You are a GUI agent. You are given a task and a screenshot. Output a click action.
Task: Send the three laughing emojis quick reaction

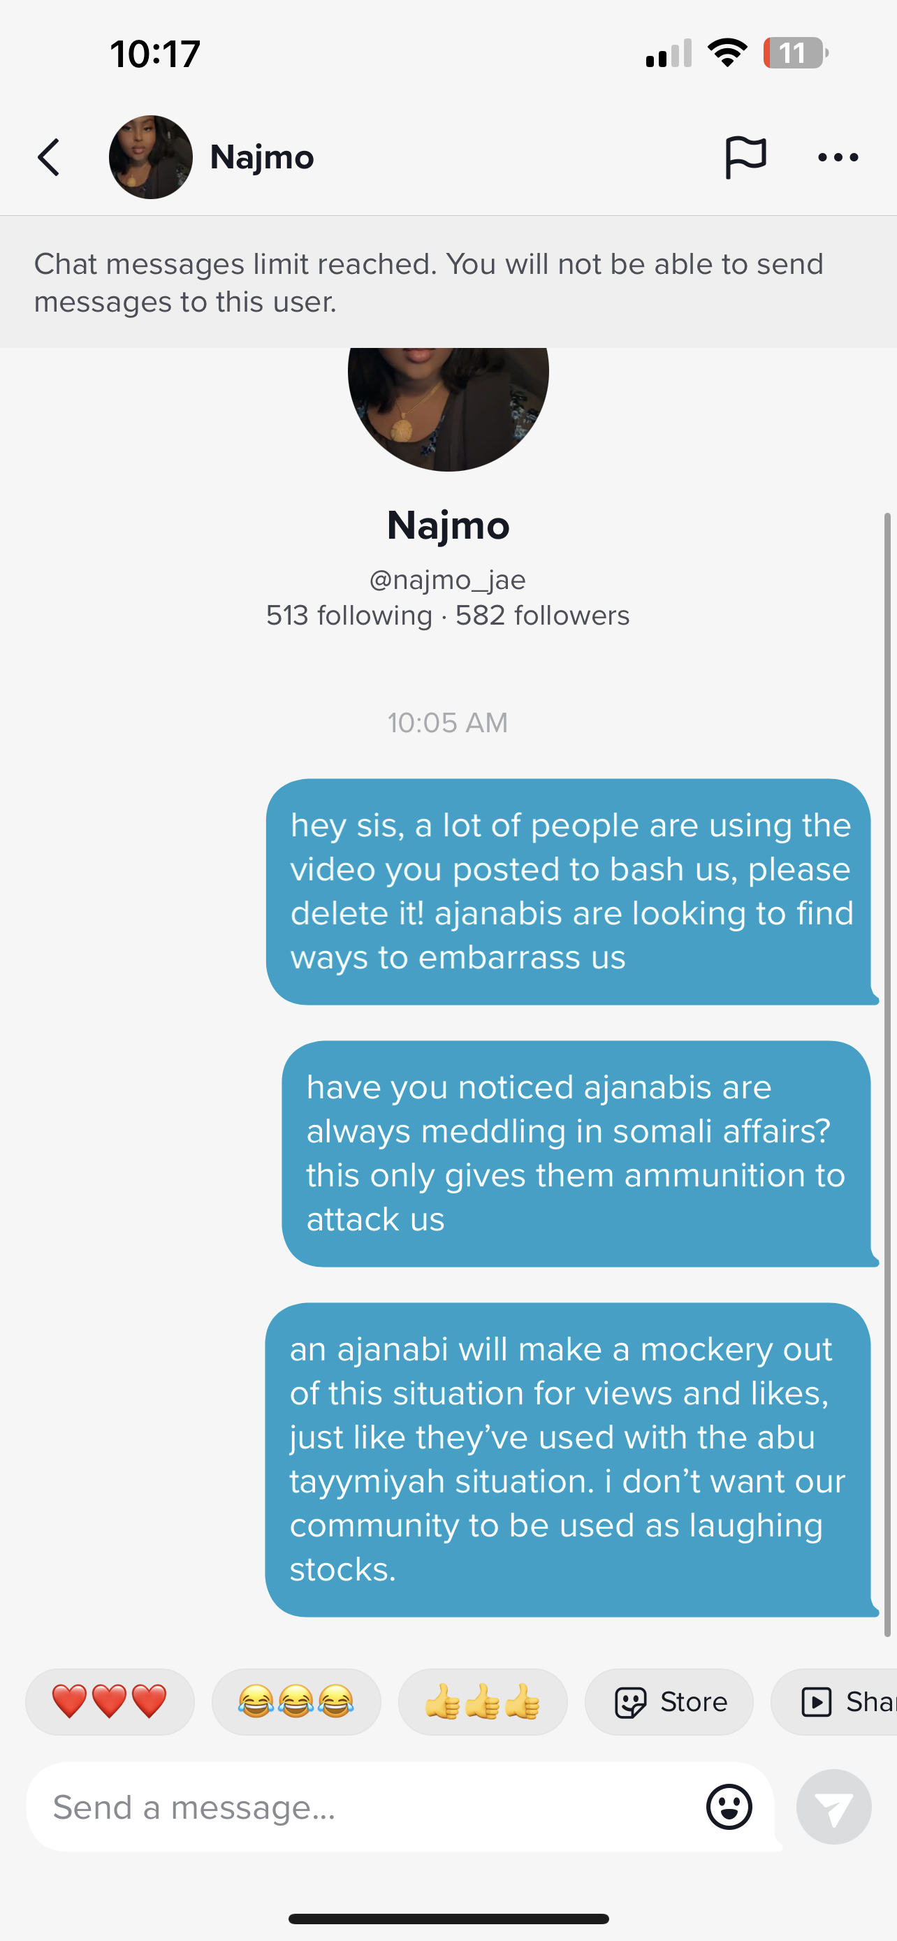[x=296, y=1702]
